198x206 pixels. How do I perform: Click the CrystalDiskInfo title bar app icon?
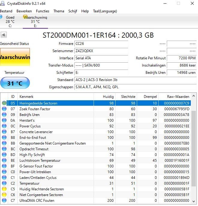click(x=2, y=3)
